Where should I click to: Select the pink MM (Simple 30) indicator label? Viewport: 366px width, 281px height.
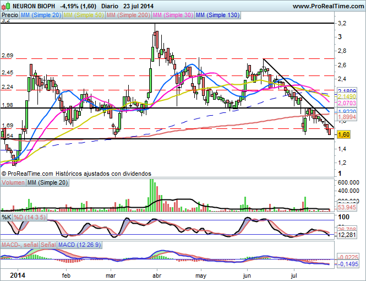coord(173,15)
